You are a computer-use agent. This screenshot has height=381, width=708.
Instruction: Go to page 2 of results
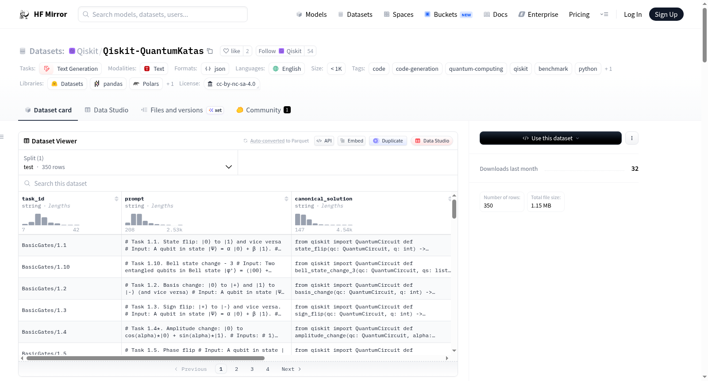coord(236,369)
